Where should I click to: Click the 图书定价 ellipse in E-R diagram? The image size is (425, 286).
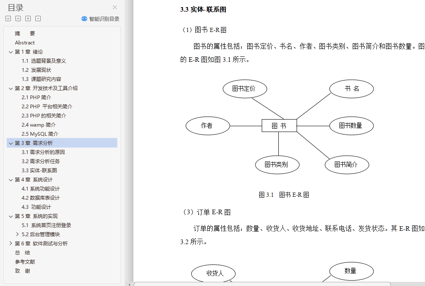(245, 88)
